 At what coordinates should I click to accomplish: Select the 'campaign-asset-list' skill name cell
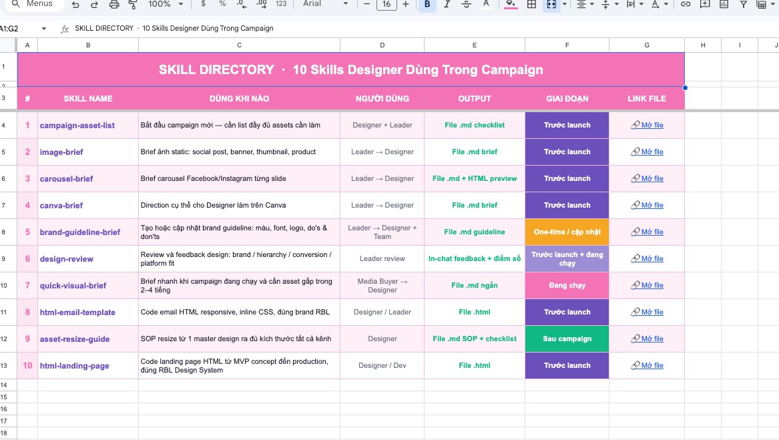click(x=88, y=126)
